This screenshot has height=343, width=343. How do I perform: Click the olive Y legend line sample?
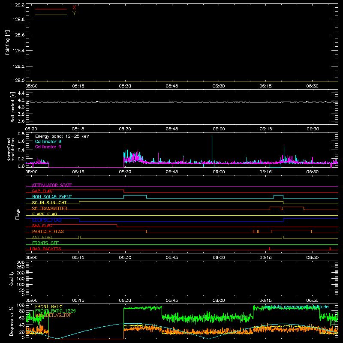tap(51, 15)
